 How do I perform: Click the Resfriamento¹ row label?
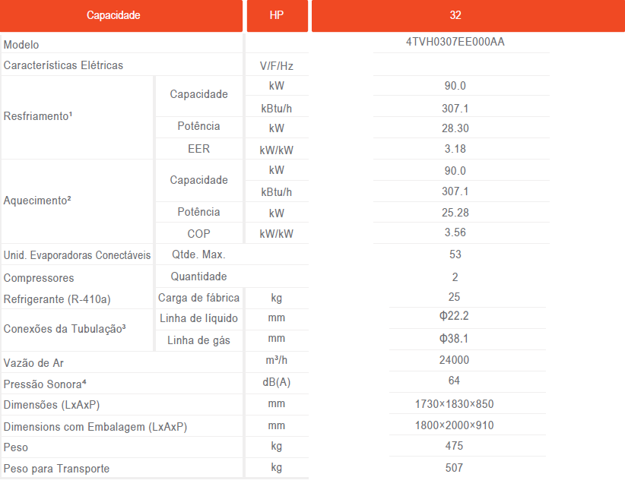[x=38, y=117]
